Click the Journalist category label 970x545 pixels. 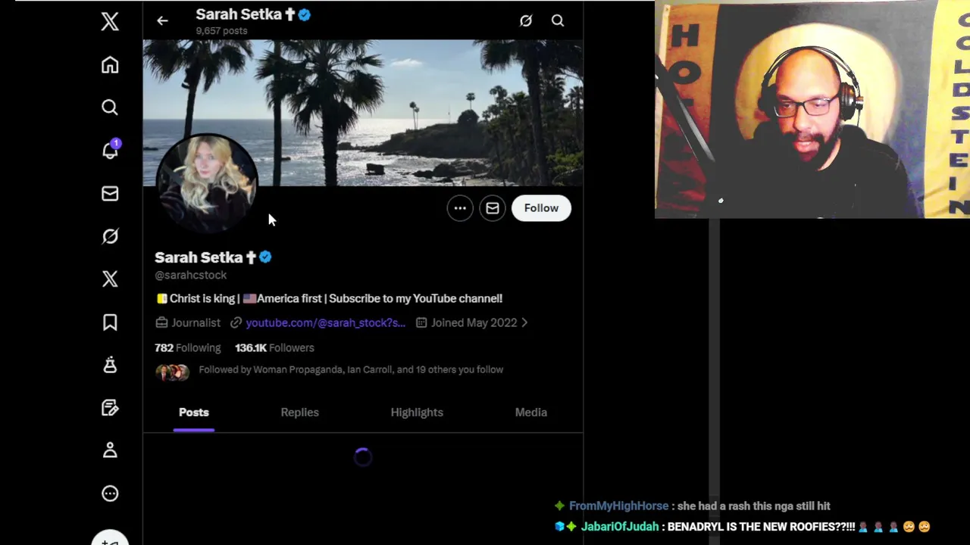click(x=196, y=322)
